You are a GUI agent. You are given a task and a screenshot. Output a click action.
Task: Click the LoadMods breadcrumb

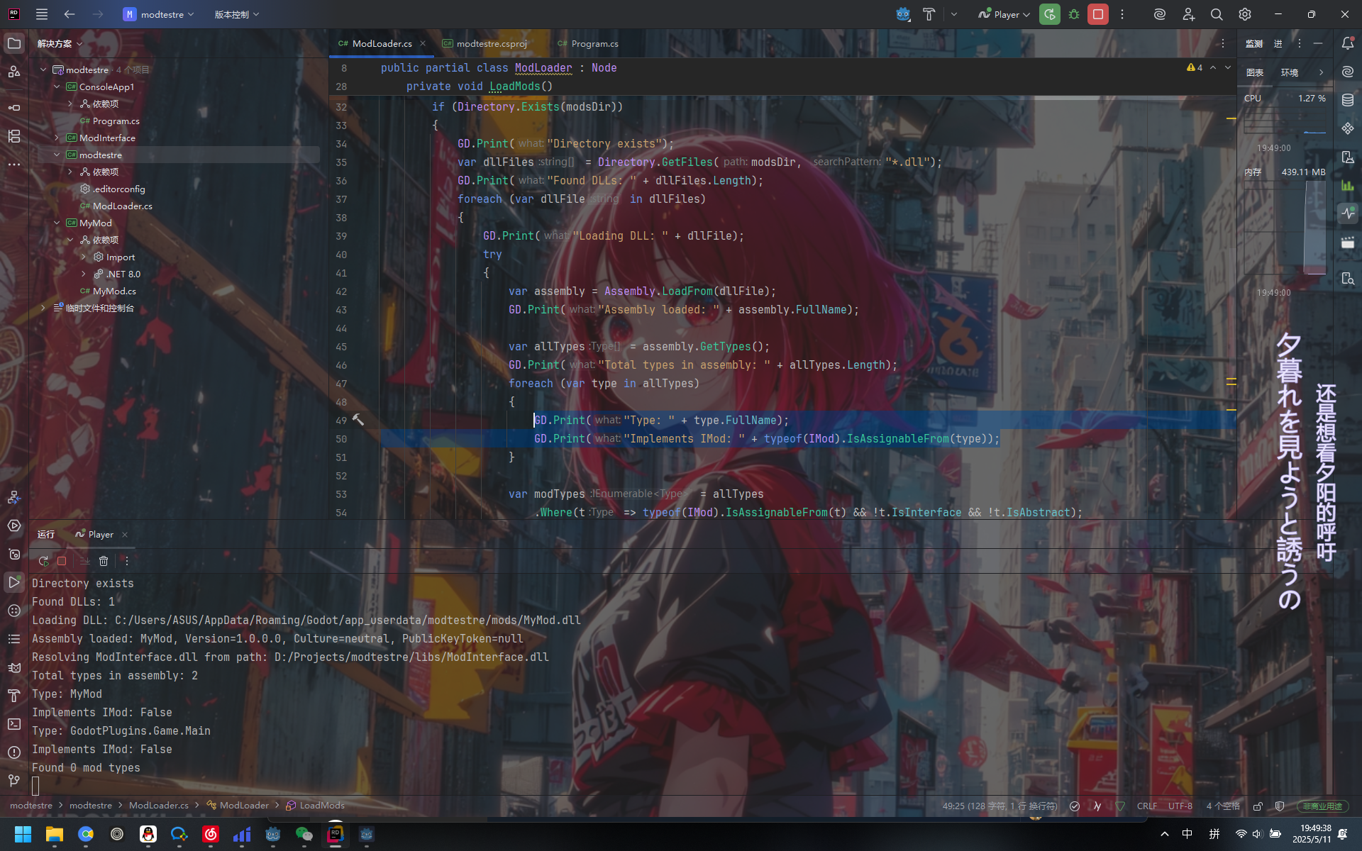pos(315,806)
